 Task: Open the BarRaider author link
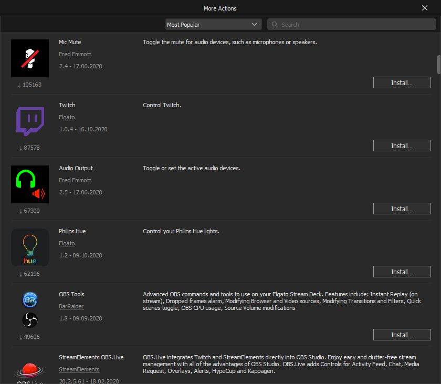coord(71,306)
